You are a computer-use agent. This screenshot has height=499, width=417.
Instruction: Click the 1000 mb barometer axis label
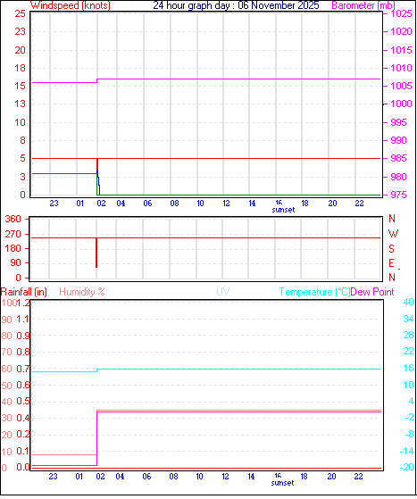click(x=402, y=104)
